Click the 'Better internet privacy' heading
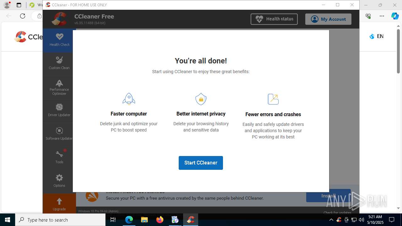Image resolution: width=402 pixels, height=226 pixels. [x=201, y=114]
